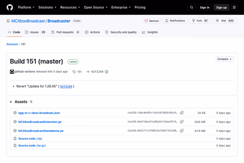Collapse the Assets section
Screen dimensions: 244x163
(11, 102)
